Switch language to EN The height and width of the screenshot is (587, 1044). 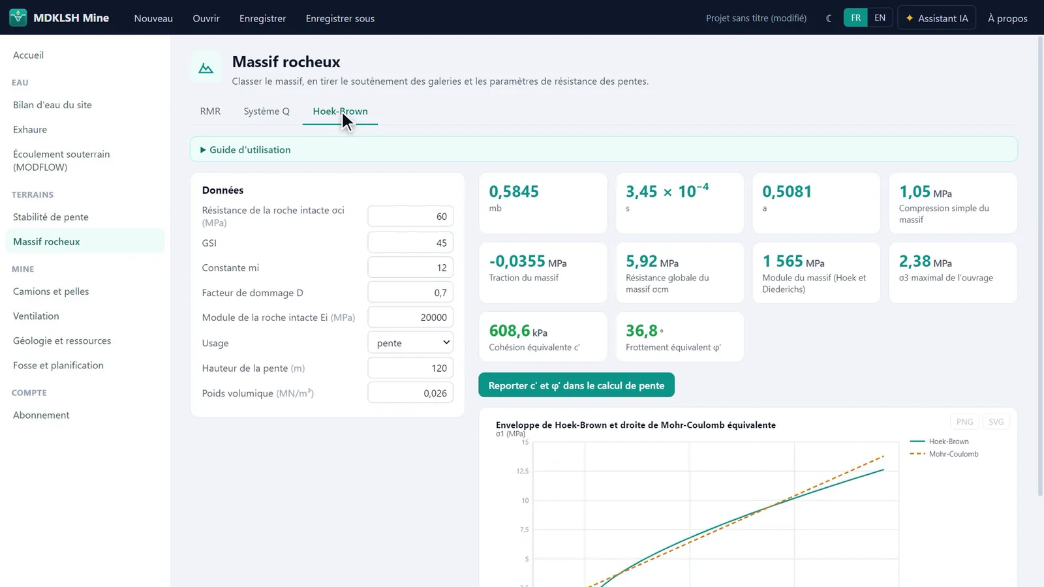[x=880, y=18]
